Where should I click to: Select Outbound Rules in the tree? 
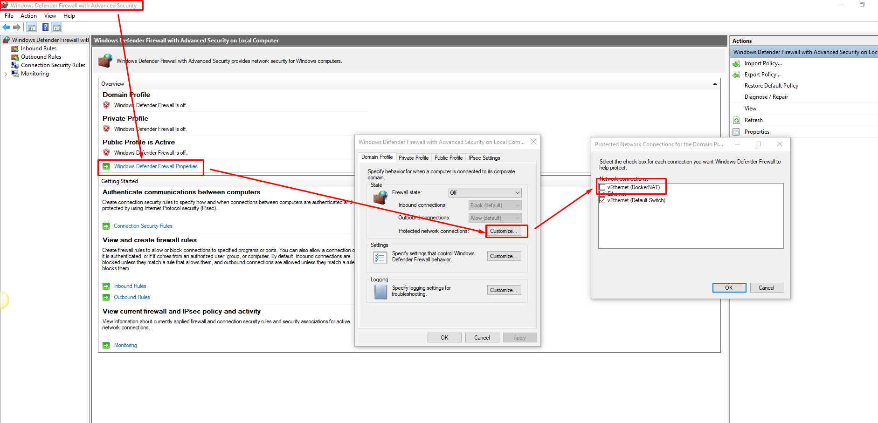[41, 57]
